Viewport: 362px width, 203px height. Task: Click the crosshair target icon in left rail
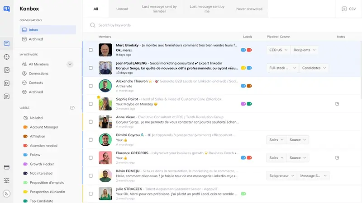(x=6, y=57)
